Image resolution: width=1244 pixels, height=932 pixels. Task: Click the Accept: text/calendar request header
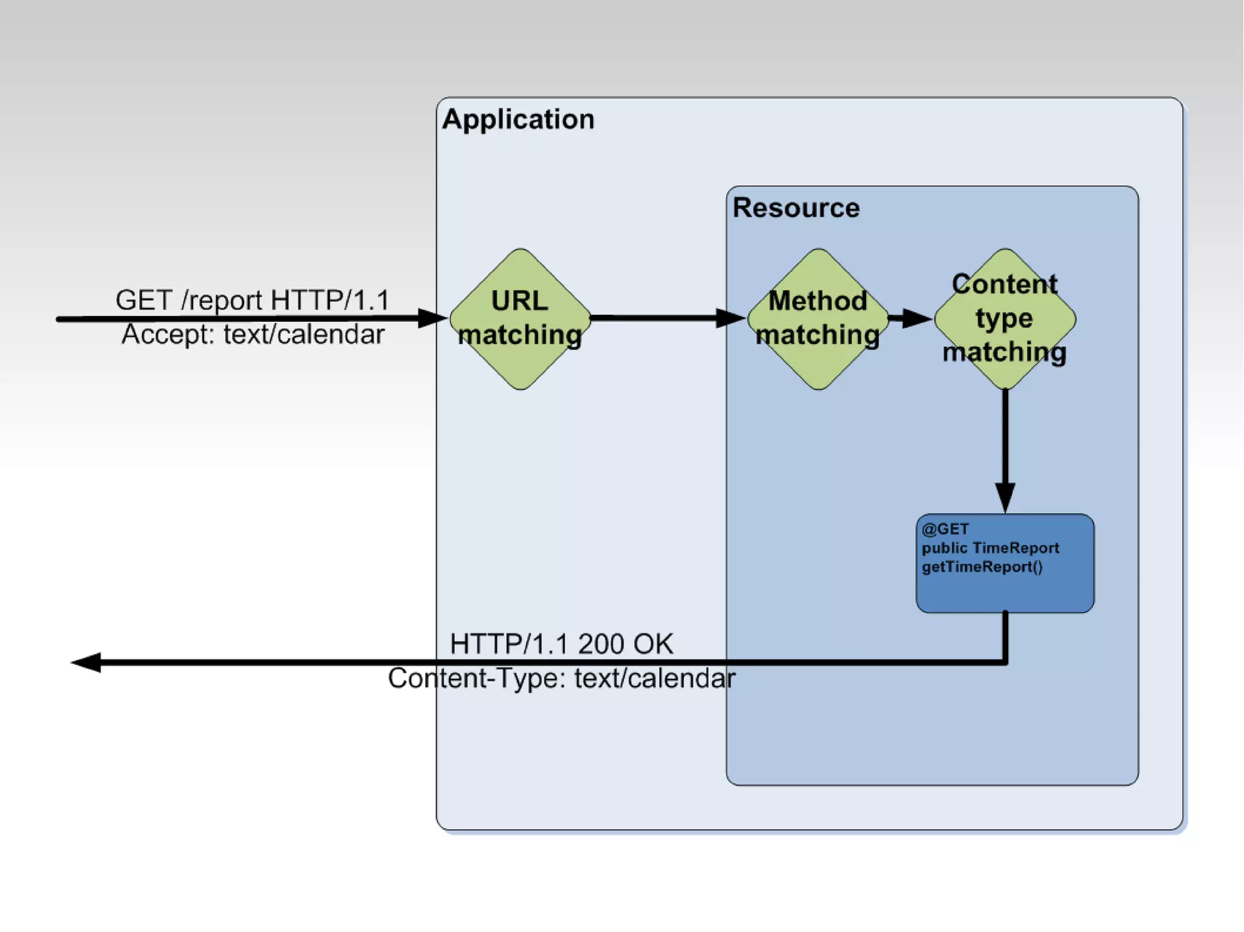pos(253,335)
